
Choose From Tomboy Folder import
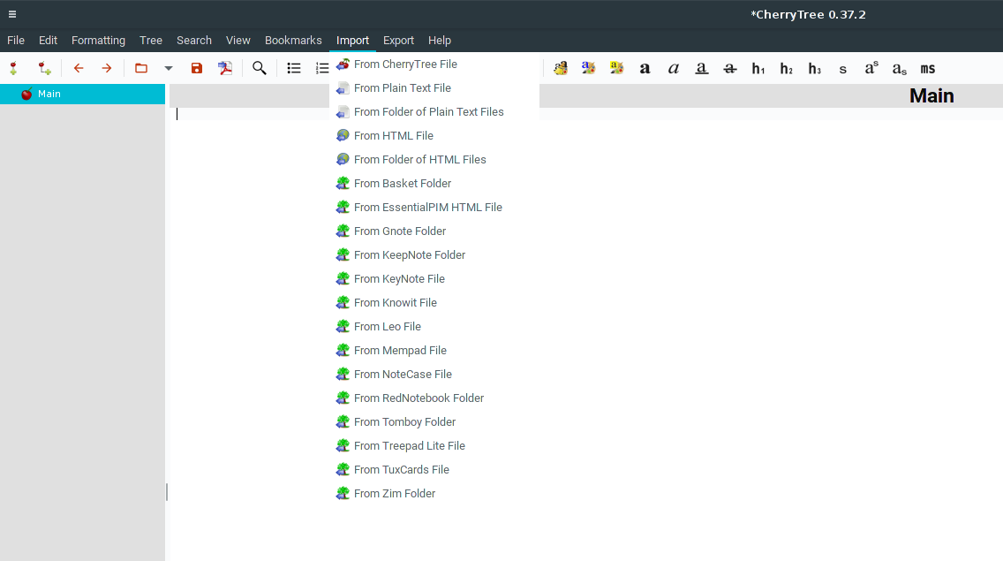[434, 422]
